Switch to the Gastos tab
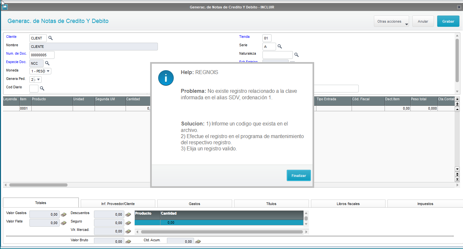 [194, 204]
